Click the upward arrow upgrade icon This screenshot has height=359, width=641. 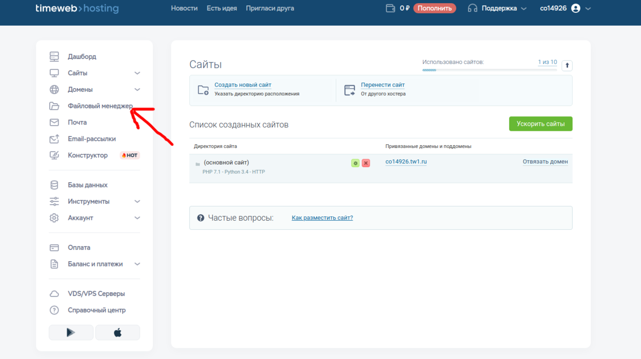coord(568,65)
